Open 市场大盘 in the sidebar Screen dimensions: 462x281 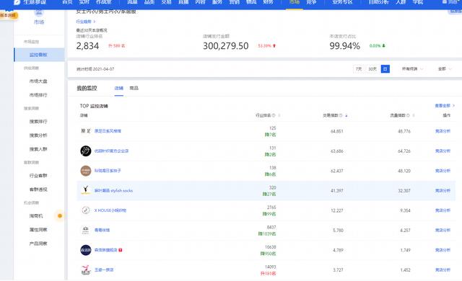coord(38,81)
